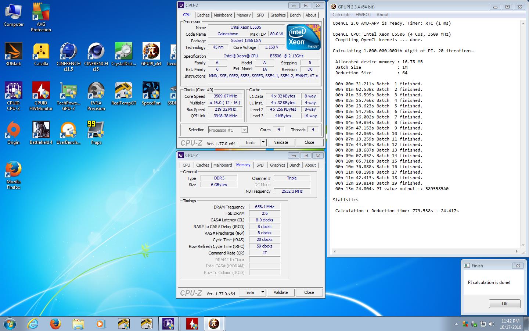Click the Core Speed 3509.67 MHz field
This screenshot has width=529, height=331.
[x=225, y=96]
